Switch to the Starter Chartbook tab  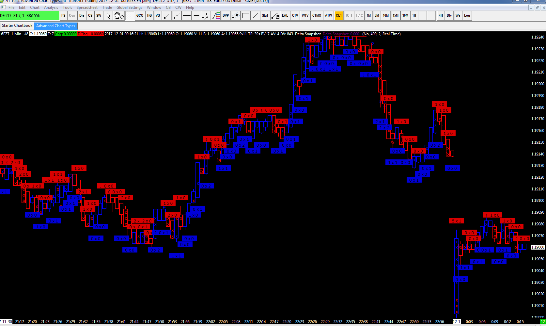tap(17, 25)
